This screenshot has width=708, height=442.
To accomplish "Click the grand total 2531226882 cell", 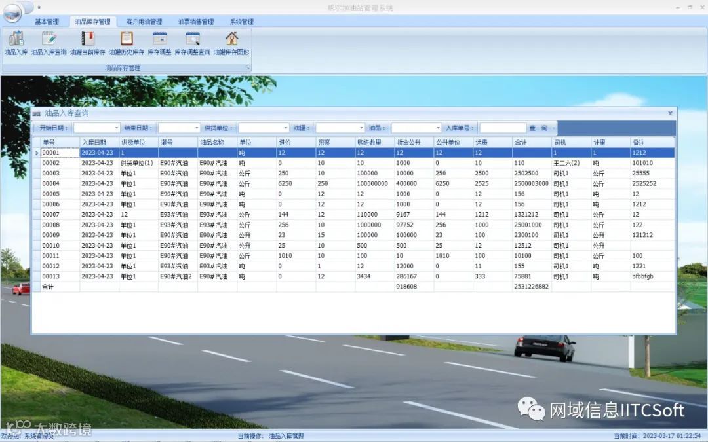I will [532, 286].
